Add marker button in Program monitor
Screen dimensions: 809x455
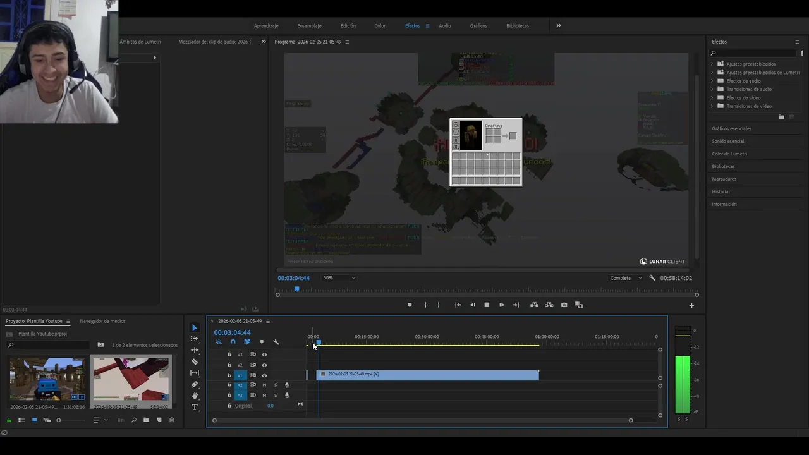coord(410,305)
